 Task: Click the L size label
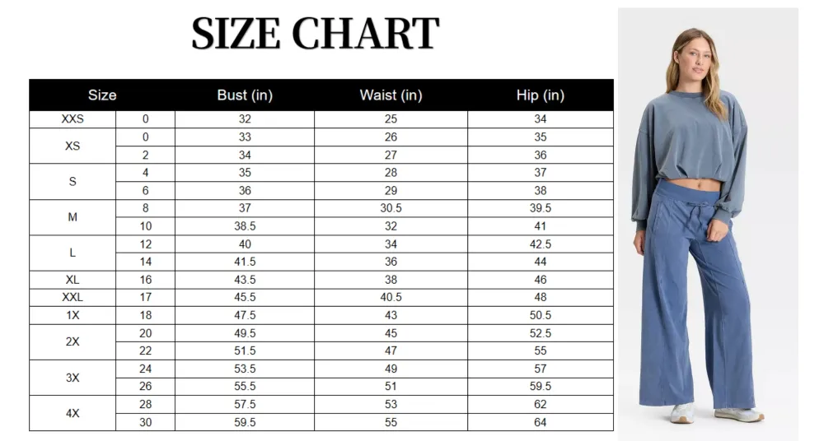tap(73, 253)
